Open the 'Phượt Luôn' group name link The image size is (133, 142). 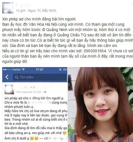coord(42,87)
